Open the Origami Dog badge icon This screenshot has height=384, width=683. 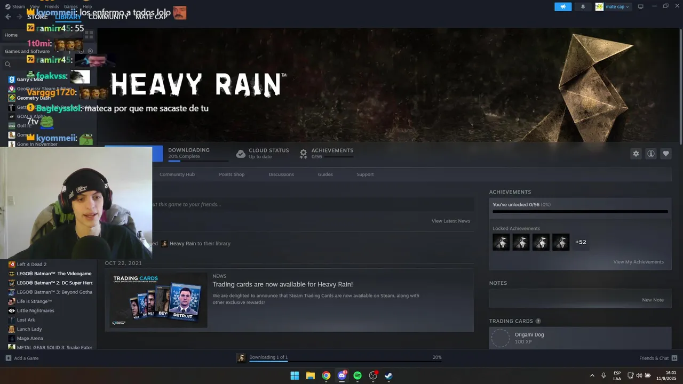click(x=501, y=338)
